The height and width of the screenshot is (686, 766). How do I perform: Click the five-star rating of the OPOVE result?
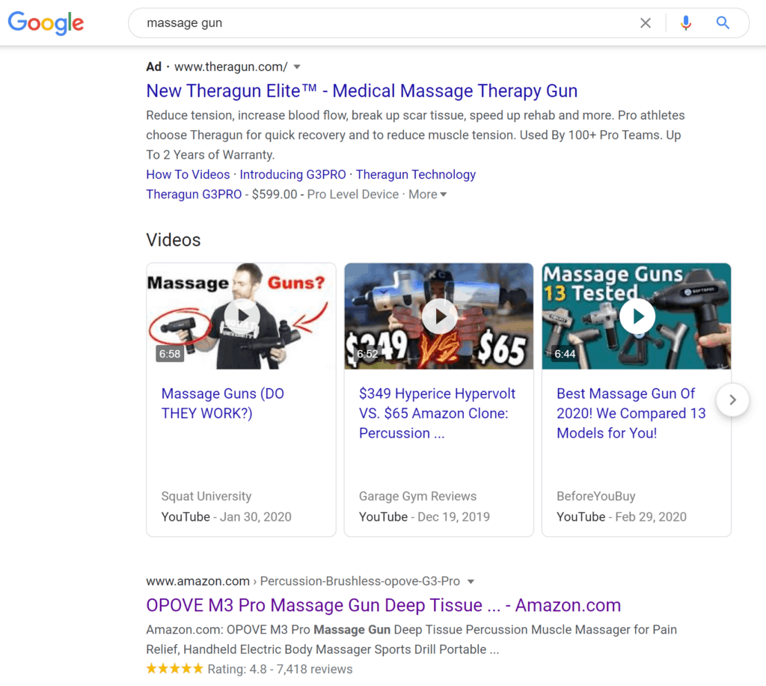pos(174,668)
